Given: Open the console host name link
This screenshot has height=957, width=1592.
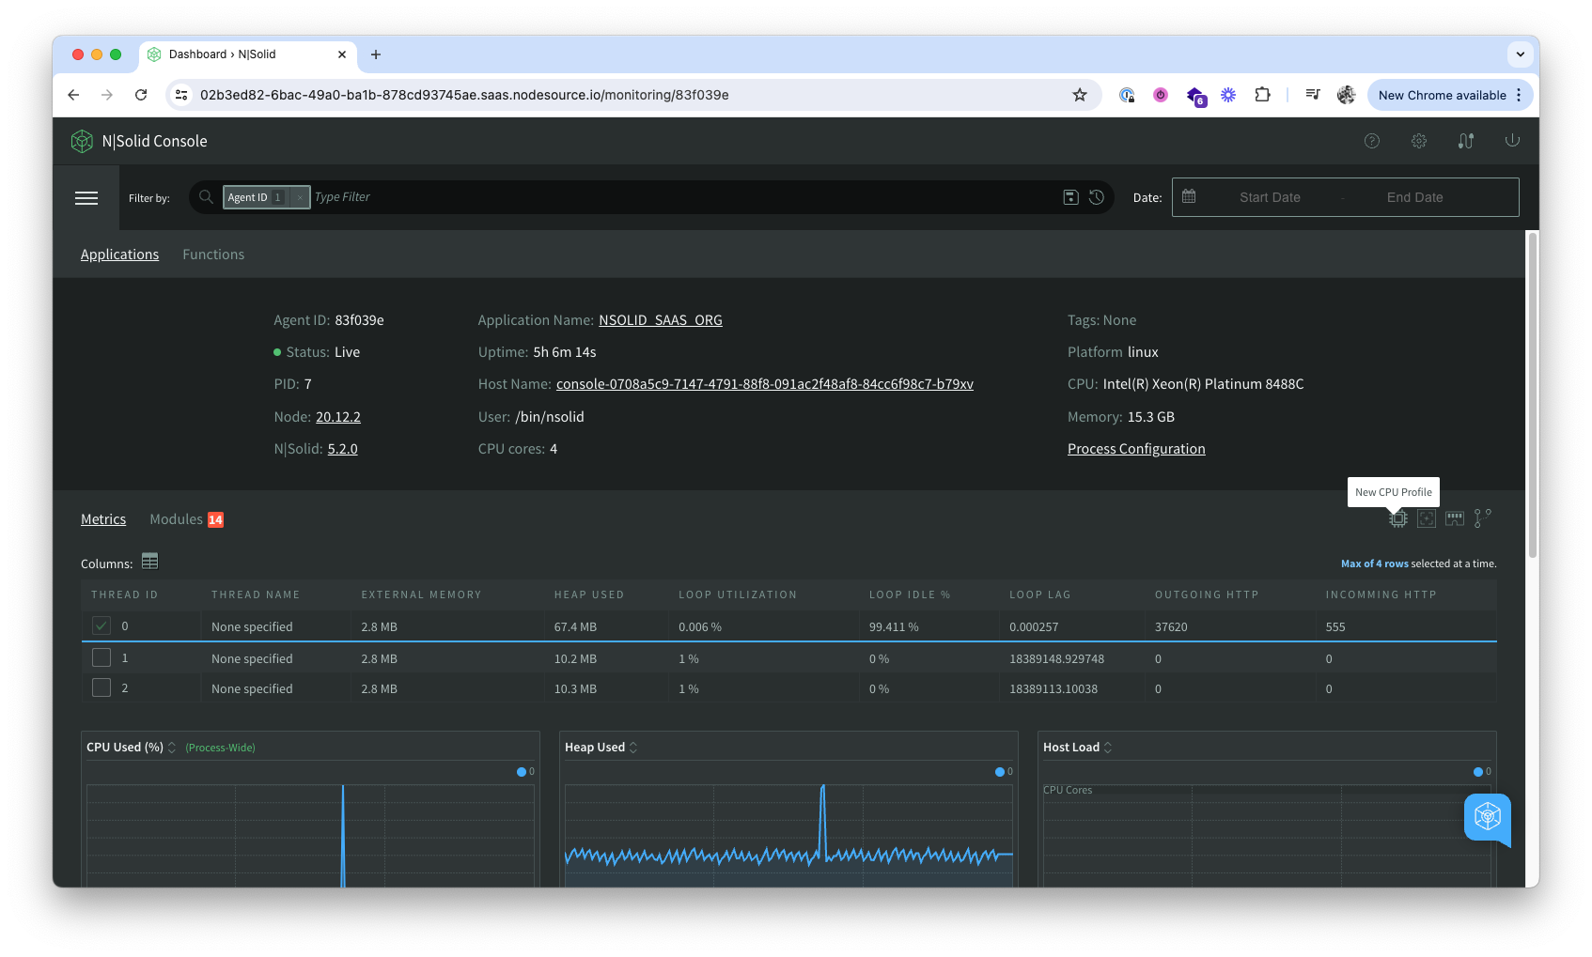Looking at the screenshot, I should [x=765, y=384].
